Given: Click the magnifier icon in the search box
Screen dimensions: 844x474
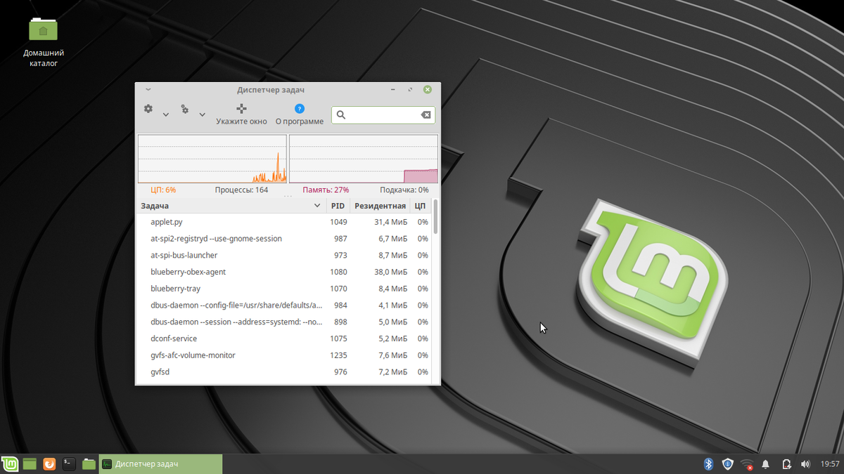Looking at the screenshot, I should [x=341, y=114].
